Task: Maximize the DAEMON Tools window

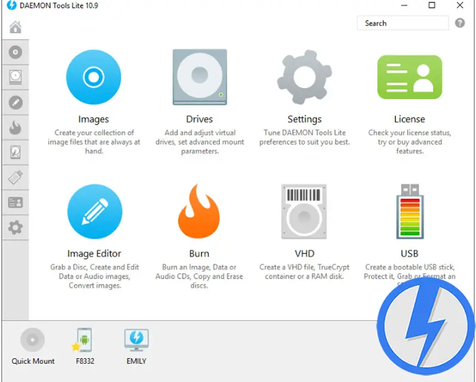Action: point(432,5)
